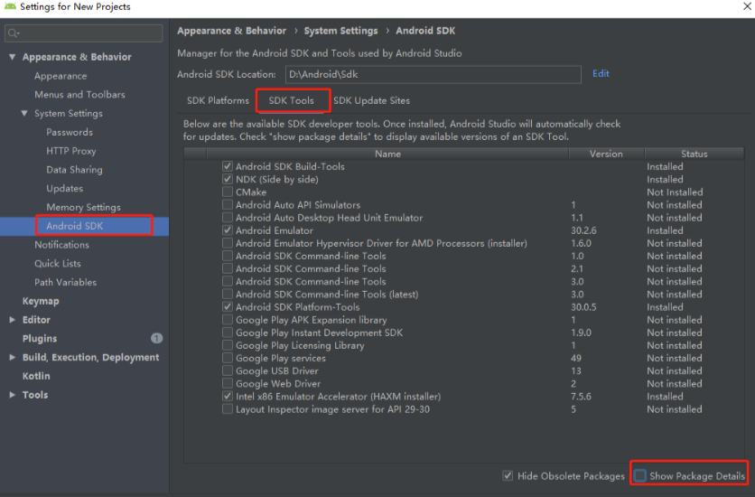
Task: Check Google Web Driver
Action: 228,383
